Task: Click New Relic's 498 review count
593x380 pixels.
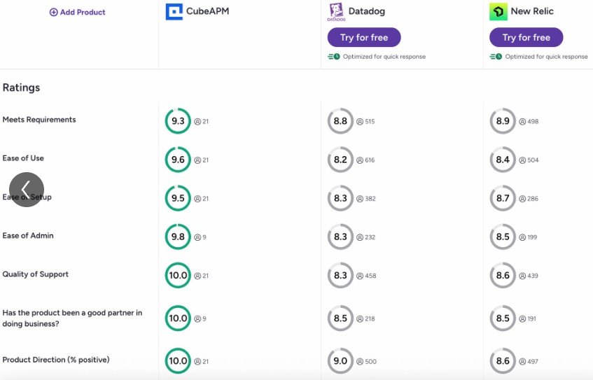Action: point(533,122)
